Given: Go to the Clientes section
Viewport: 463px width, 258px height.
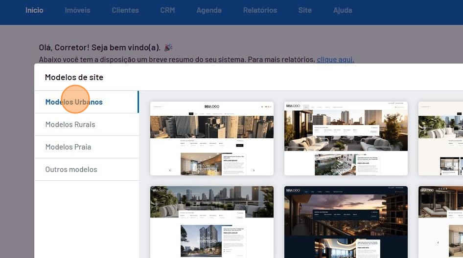Looking at the screenshot, I should [125, 10].
